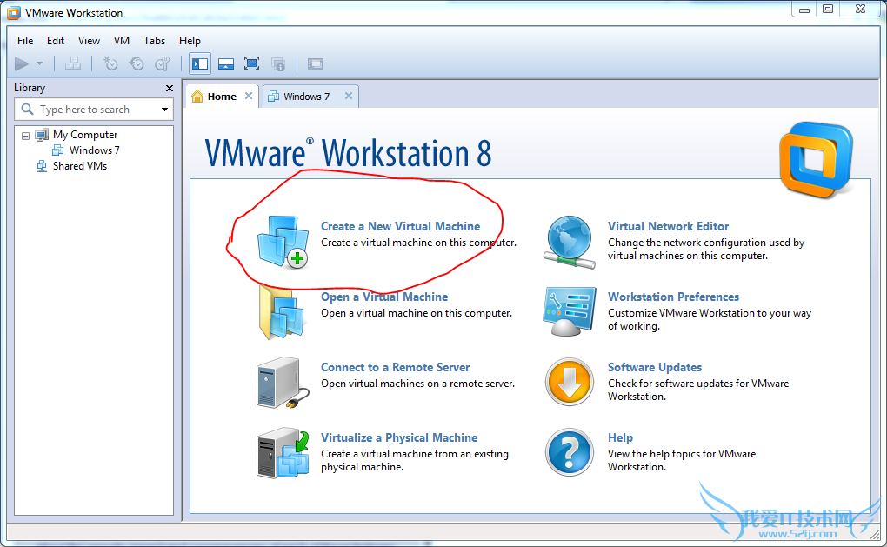Enter full screen mode from toolbar

point(252,63)
